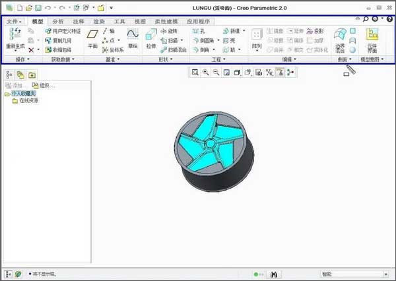
Task: Click the 阵列 pattern tool
Action: (x=257, y=39)
